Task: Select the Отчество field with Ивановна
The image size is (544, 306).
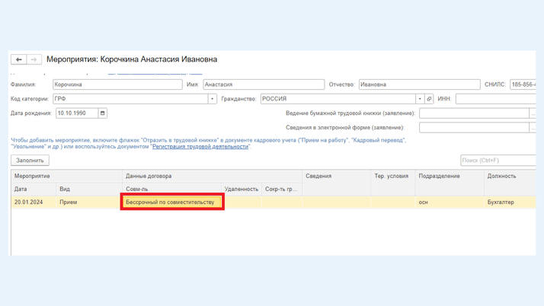Action: pos(419,84)
